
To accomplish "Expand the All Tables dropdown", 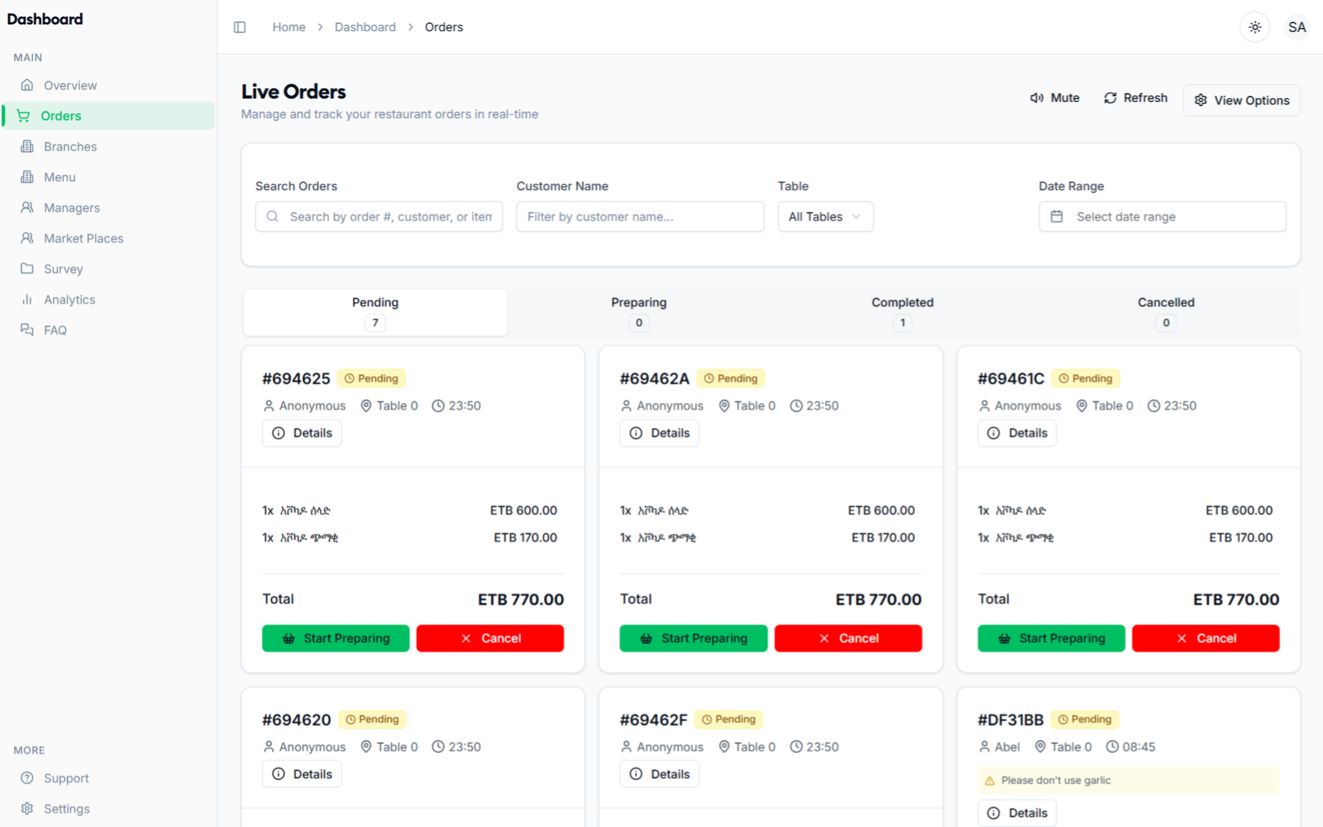I will click(x=824, y=217).
